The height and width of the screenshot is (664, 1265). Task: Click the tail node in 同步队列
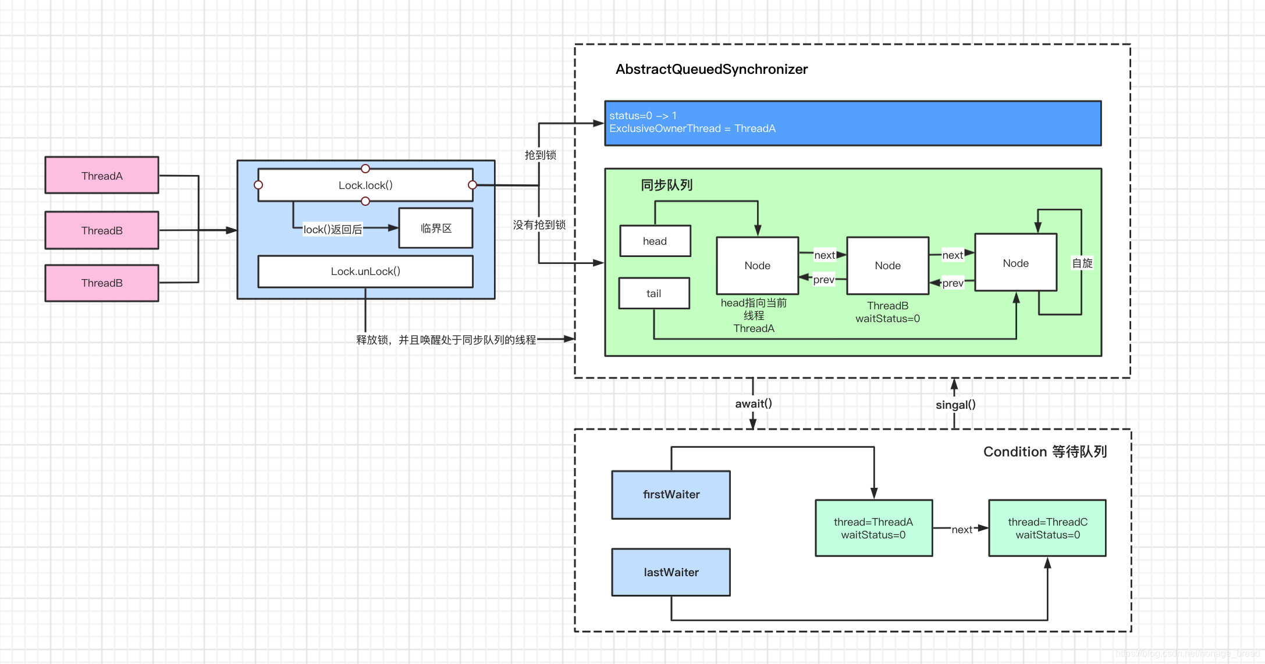pos(654,293)
